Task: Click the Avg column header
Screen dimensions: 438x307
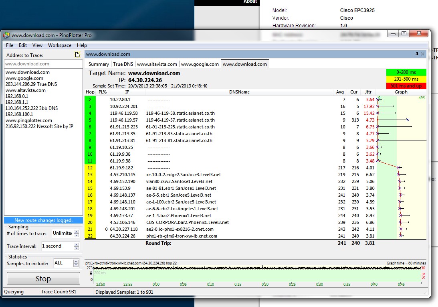Action: click(340, 92)
